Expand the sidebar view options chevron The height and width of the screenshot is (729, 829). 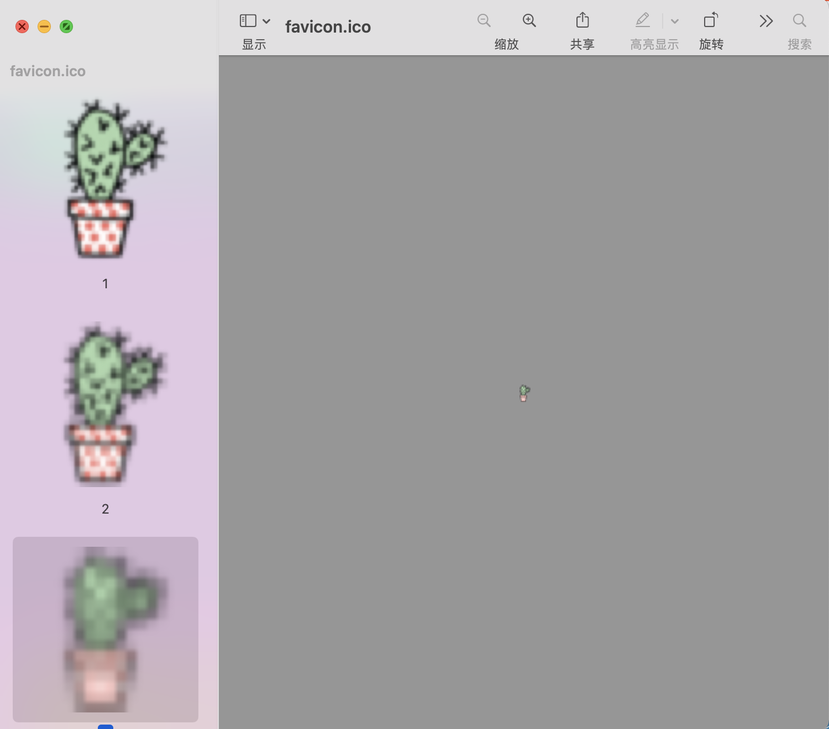pos(266,22)
